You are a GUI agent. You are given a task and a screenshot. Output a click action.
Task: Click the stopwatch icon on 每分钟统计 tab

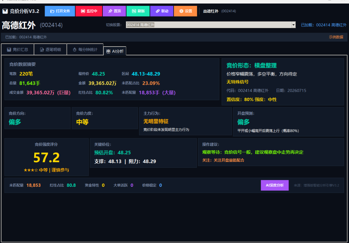tap(75, 50)
